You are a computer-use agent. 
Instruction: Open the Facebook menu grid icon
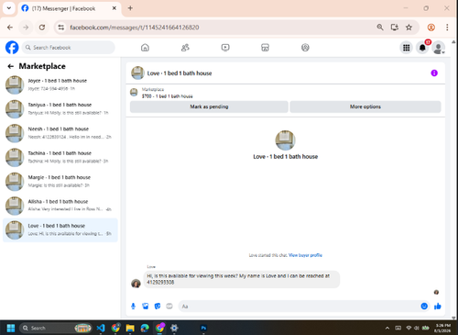click(407, 48)
